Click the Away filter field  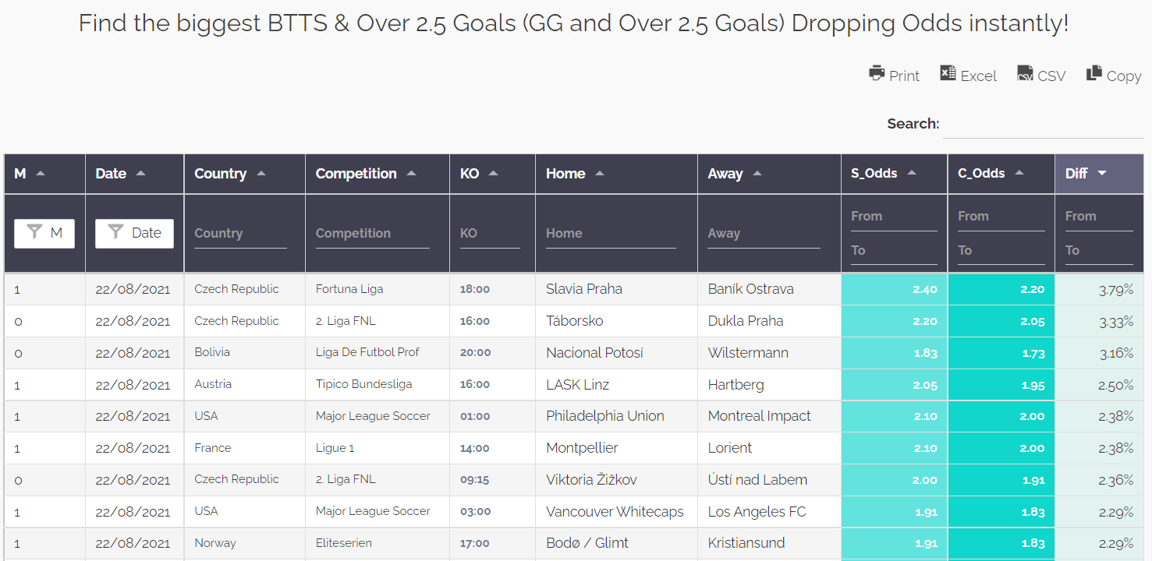(x=764, y=233)
